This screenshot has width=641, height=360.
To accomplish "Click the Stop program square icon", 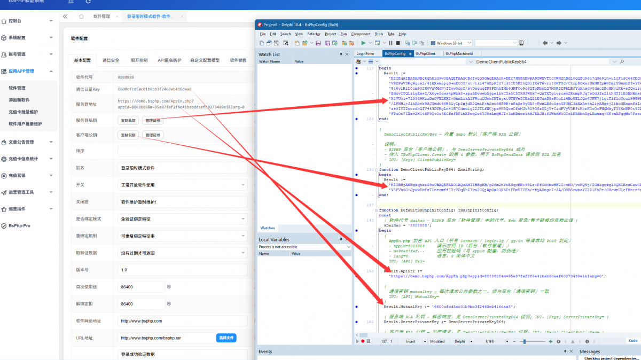I will click(x=397, y=43).
